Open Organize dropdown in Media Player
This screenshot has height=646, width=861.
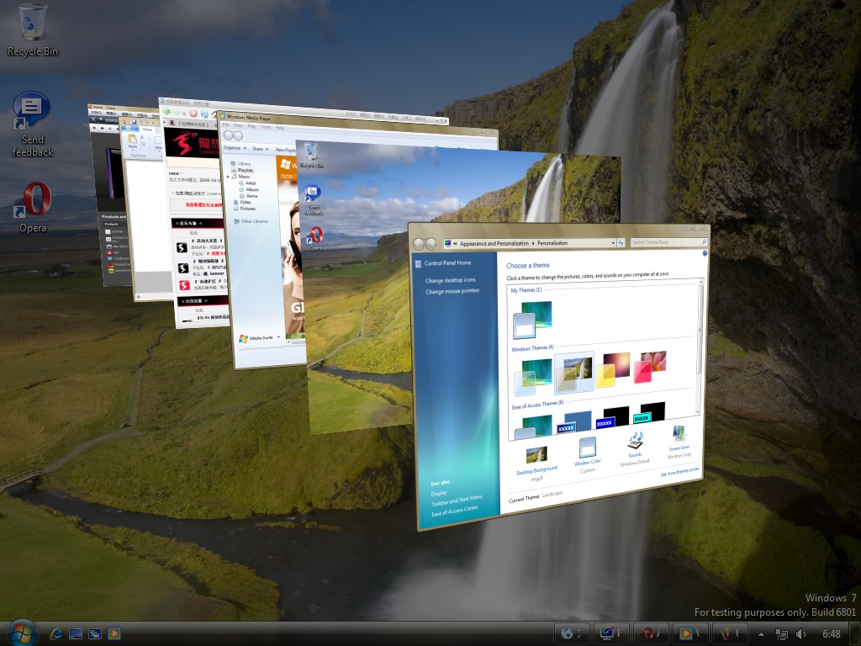[235, 148]
